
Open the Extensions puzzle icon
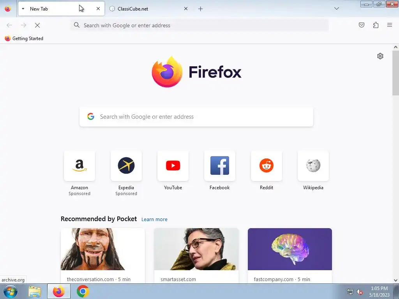[x=376, y=25]
